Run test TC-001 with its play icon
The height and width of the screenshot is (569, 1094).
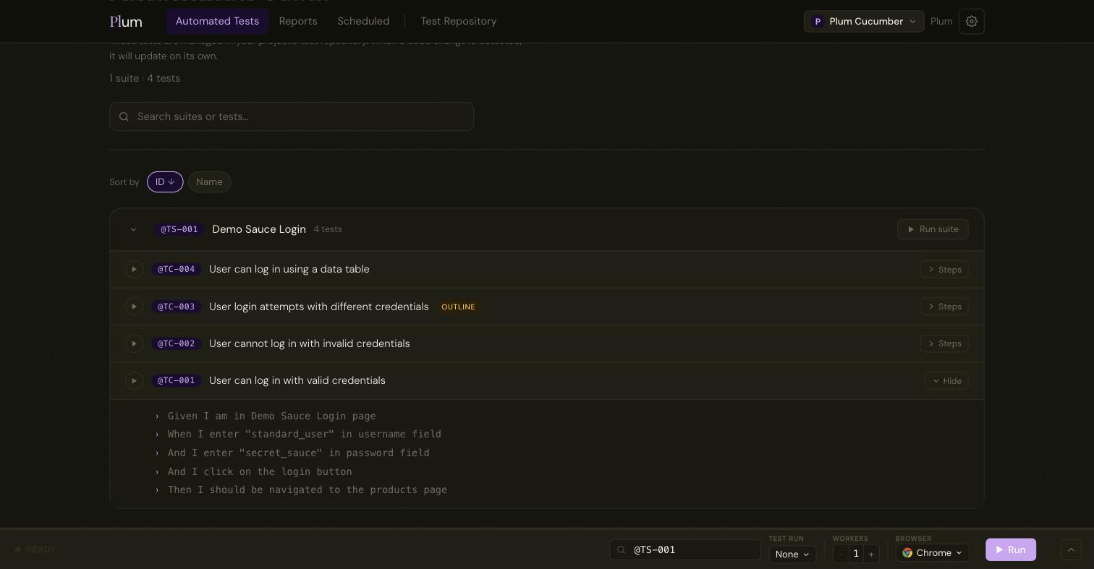click(135, 381)
